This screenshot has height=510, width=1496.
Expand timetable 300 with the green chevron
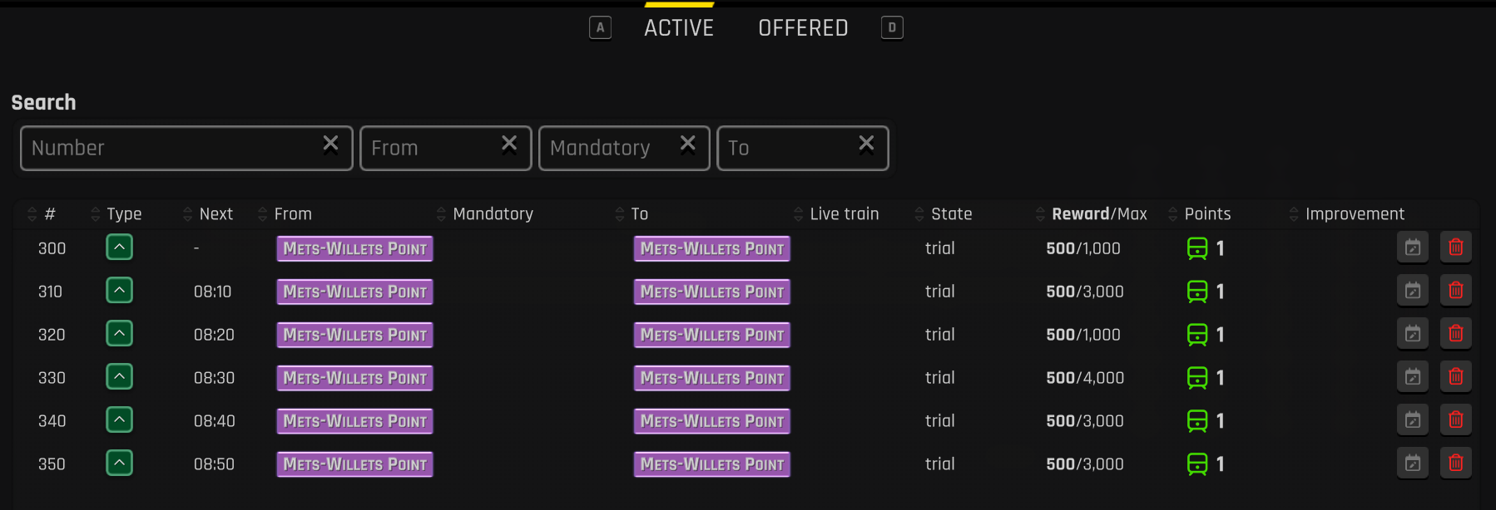coord(120,248)
